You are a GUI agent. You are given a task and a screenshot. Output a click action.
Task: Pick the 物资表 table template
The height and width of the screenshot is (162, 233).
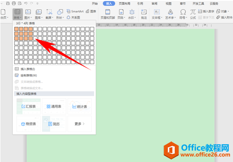coord(28,124)
